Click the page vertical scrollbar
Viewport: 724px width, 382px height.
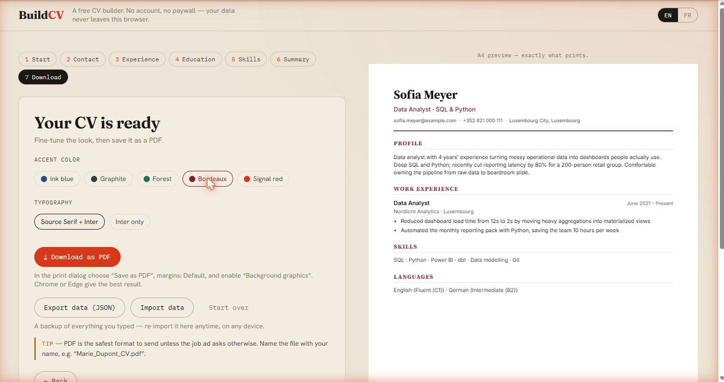tap(721, 128)
